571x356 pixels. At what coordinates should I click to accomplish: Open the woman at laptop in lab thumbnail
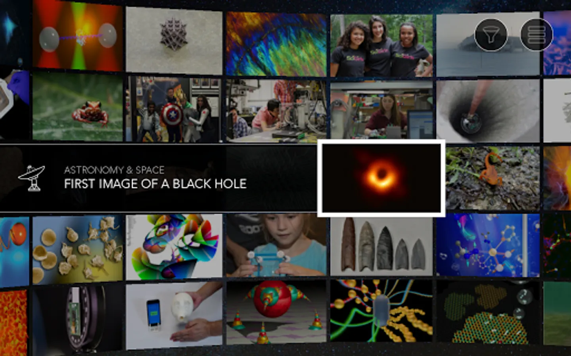[x=381, y=110]
